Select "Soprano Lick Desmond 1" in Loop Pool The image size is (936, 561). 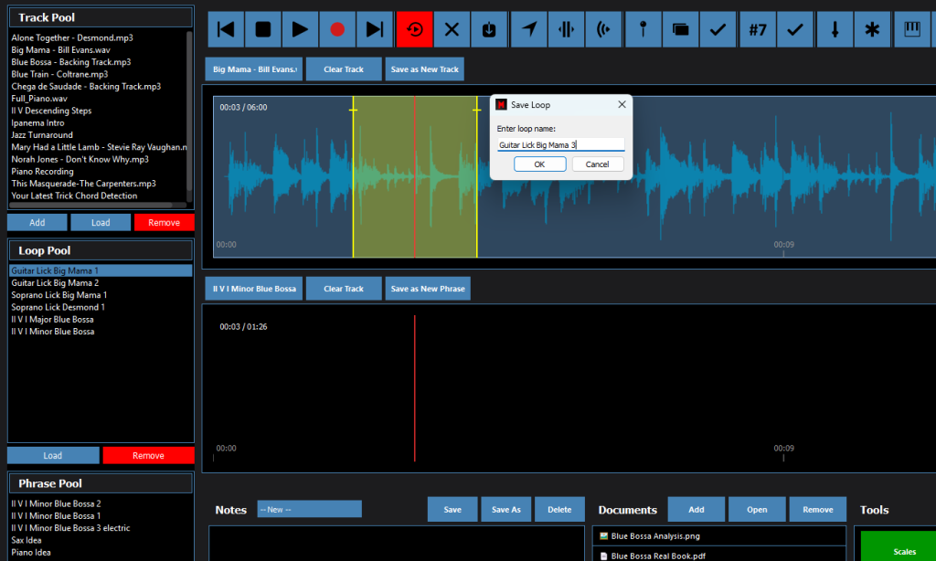[x=58, y=307]
